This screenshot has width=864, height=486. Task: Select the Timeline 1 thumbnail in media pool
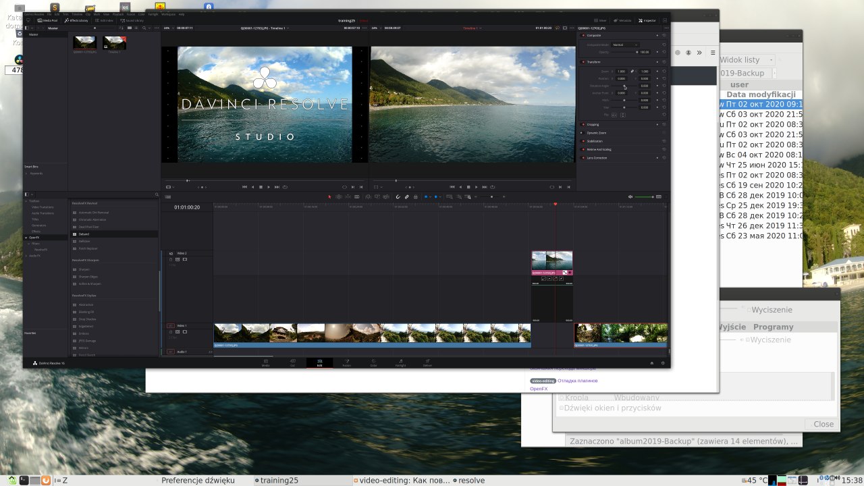pyautogui.click(x=114, y=44)
